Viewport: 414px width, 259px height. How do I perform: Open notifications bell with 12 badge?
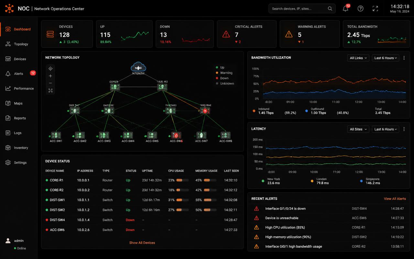coord(346,8)
